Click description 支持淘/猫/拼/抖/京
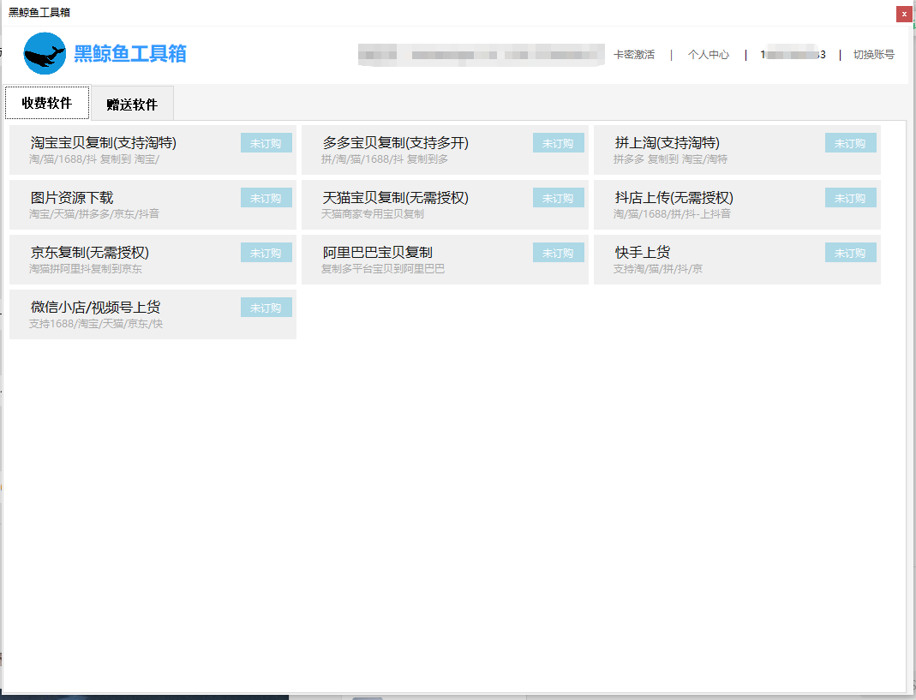Viewport: 916px width, 700px height. [658, 269]
